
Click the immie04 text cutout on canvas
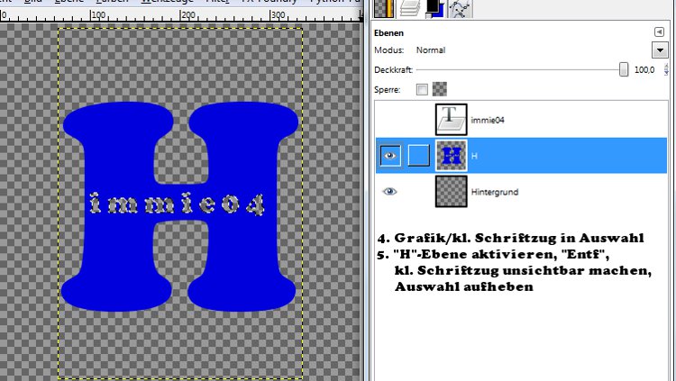pyautogui.click(x=177, y=204)
